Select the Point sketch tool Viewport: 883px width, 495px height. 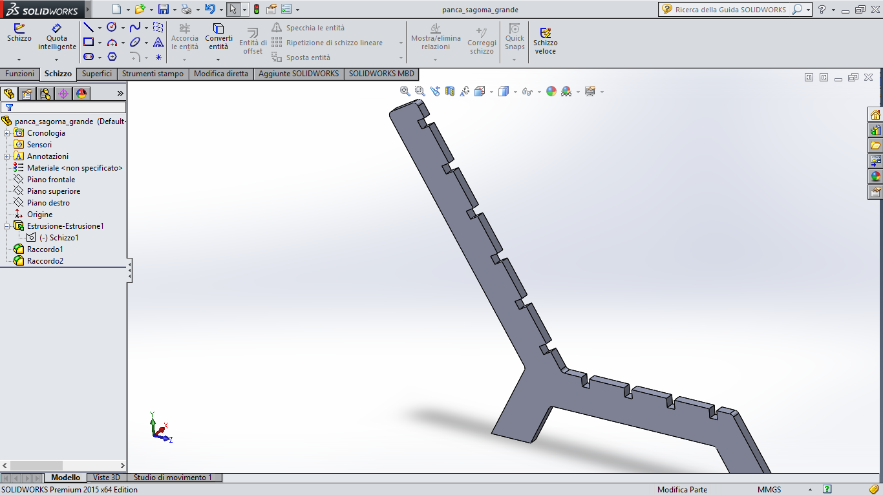pyautogui.click(x=158, y=57)
